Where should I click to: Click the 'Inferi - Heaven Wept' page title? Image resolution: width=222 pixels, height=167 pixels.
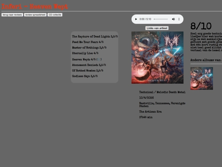(35, 7)
